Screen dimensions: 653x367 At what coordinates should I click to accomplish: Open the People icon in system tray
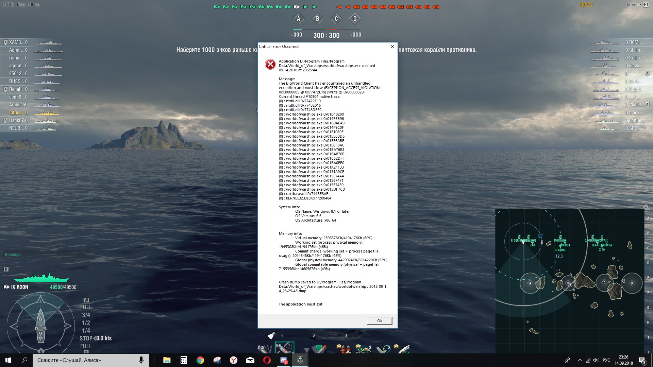click(567, 360)
